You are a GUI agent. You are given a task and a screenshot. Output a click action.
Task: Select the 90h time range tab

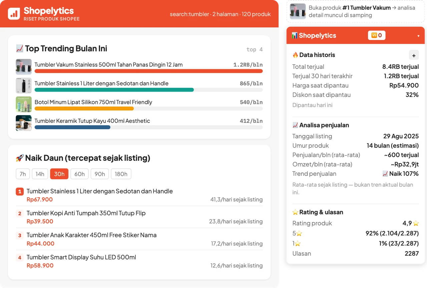coord(100,174)
